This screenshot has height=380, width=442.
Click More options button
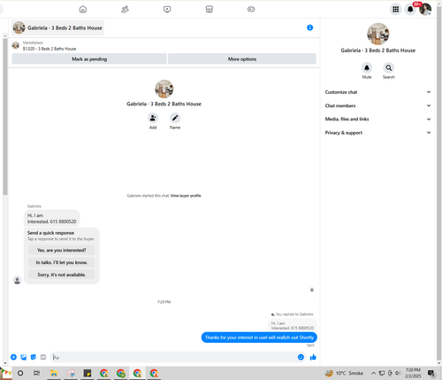pos(242,58)
